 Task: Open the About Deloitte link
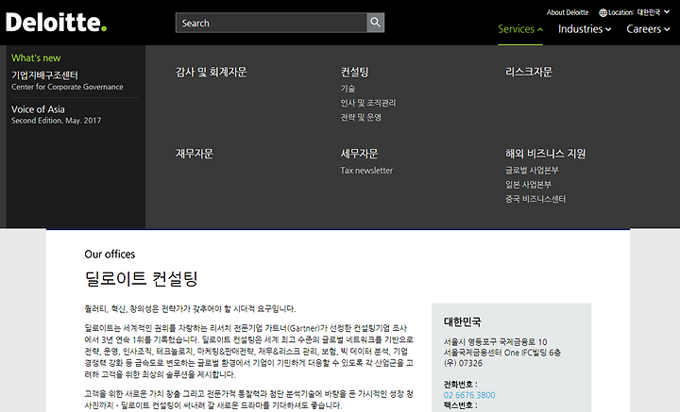pos(568,12)
